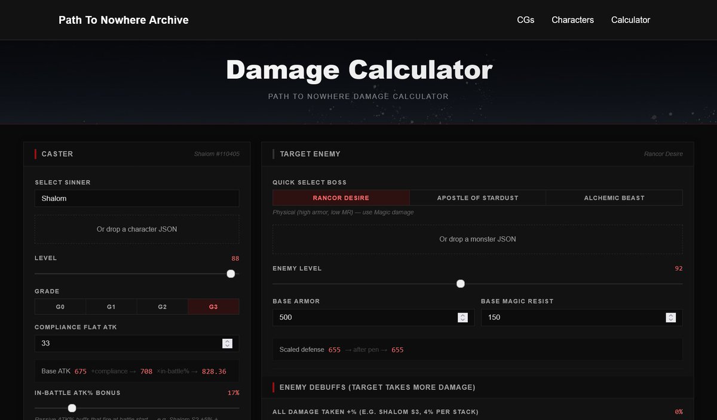The height and width of the screenshot is (420, 717).
Task: Click the 'Target Enemy' panel heading
Action: click(x=310, y=154)
